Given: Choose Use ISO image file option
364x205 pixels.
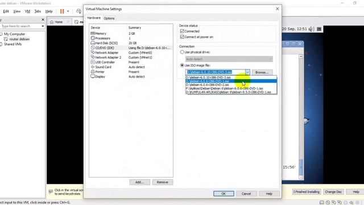Looking at the screenshot, I should click(x=182, y=65).
